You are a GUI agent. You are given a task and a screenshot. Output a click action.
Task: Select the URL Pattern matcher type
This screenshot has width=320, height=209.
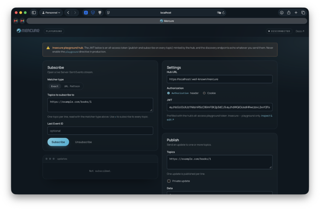coord(72,86)
